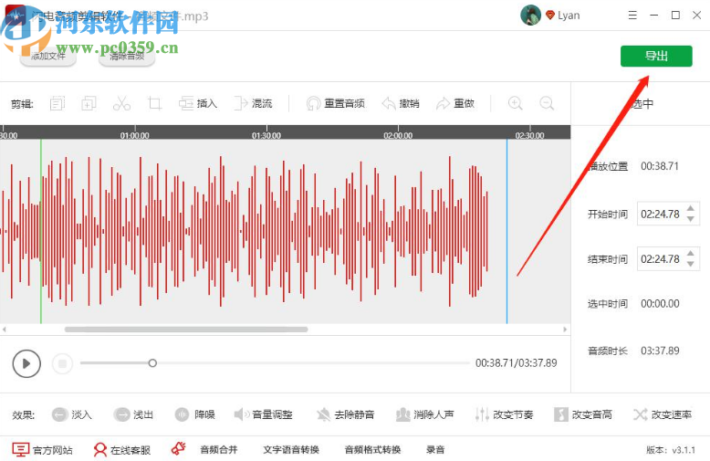Zoom in the waveform view
Viewport: 710px width, 461px height.
516,103
